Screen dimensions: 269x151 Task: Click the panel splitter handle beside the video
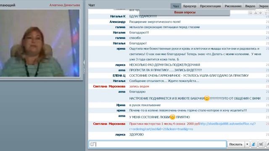[84, 67]
